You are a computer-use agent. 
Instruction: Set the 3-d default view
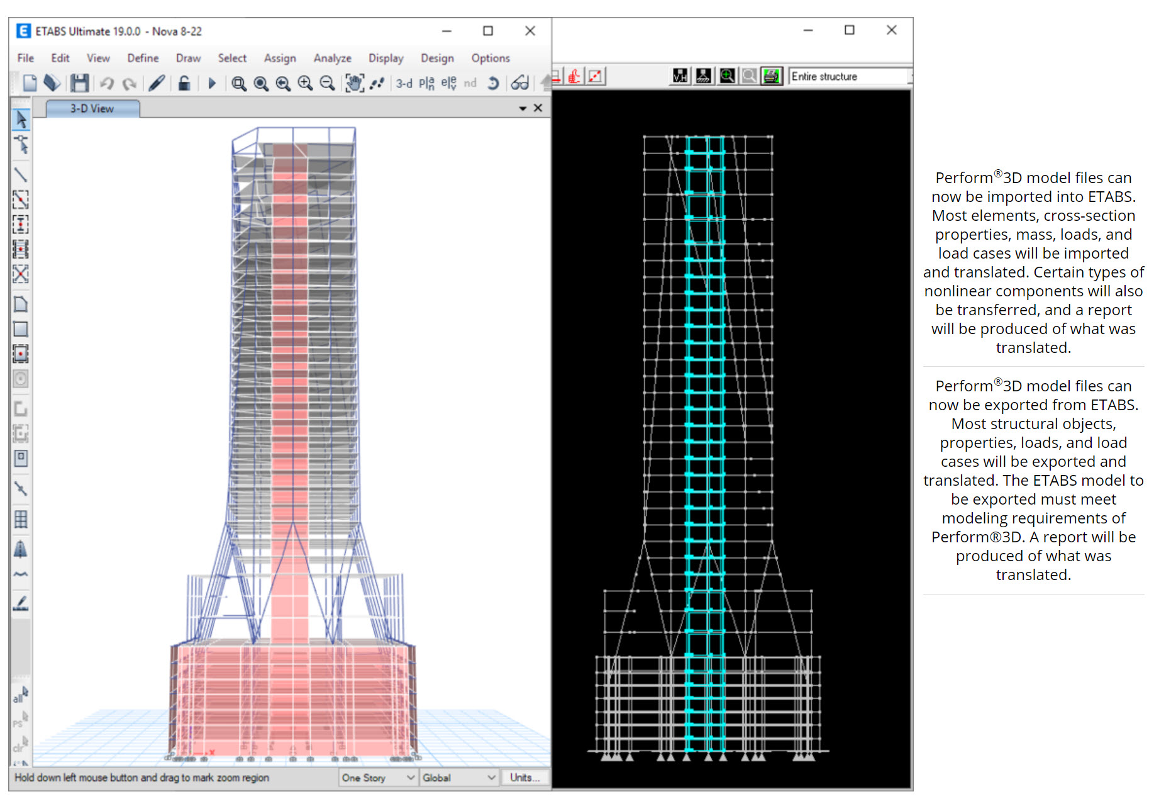(404, 83)
